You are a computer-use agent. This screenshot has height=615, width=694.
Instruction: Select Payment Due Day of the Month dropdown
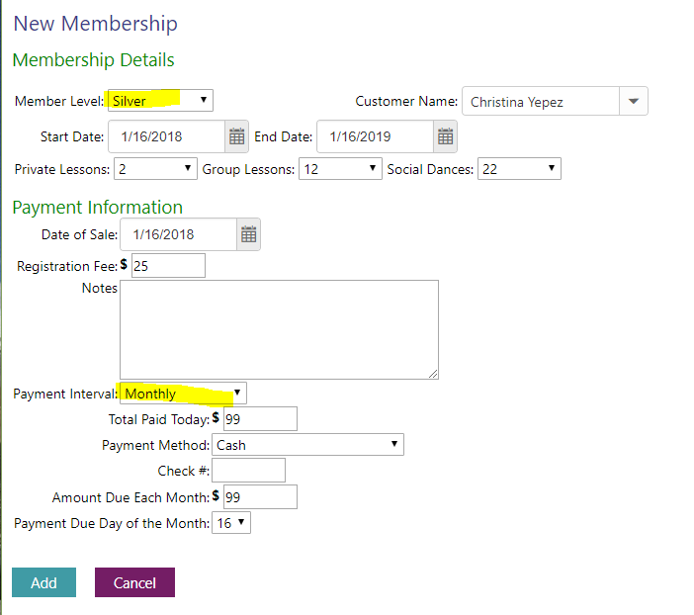(231, 522)
